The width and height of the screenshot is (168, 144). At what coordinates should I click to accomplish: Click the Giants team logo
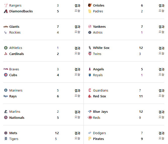pyautogui.click(x=6, y=26)
